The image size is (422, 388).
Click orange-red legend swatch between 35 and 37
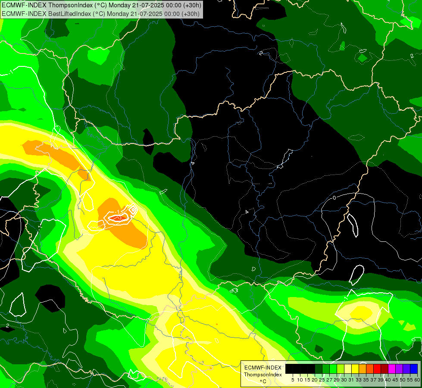[x=369, y=369]
